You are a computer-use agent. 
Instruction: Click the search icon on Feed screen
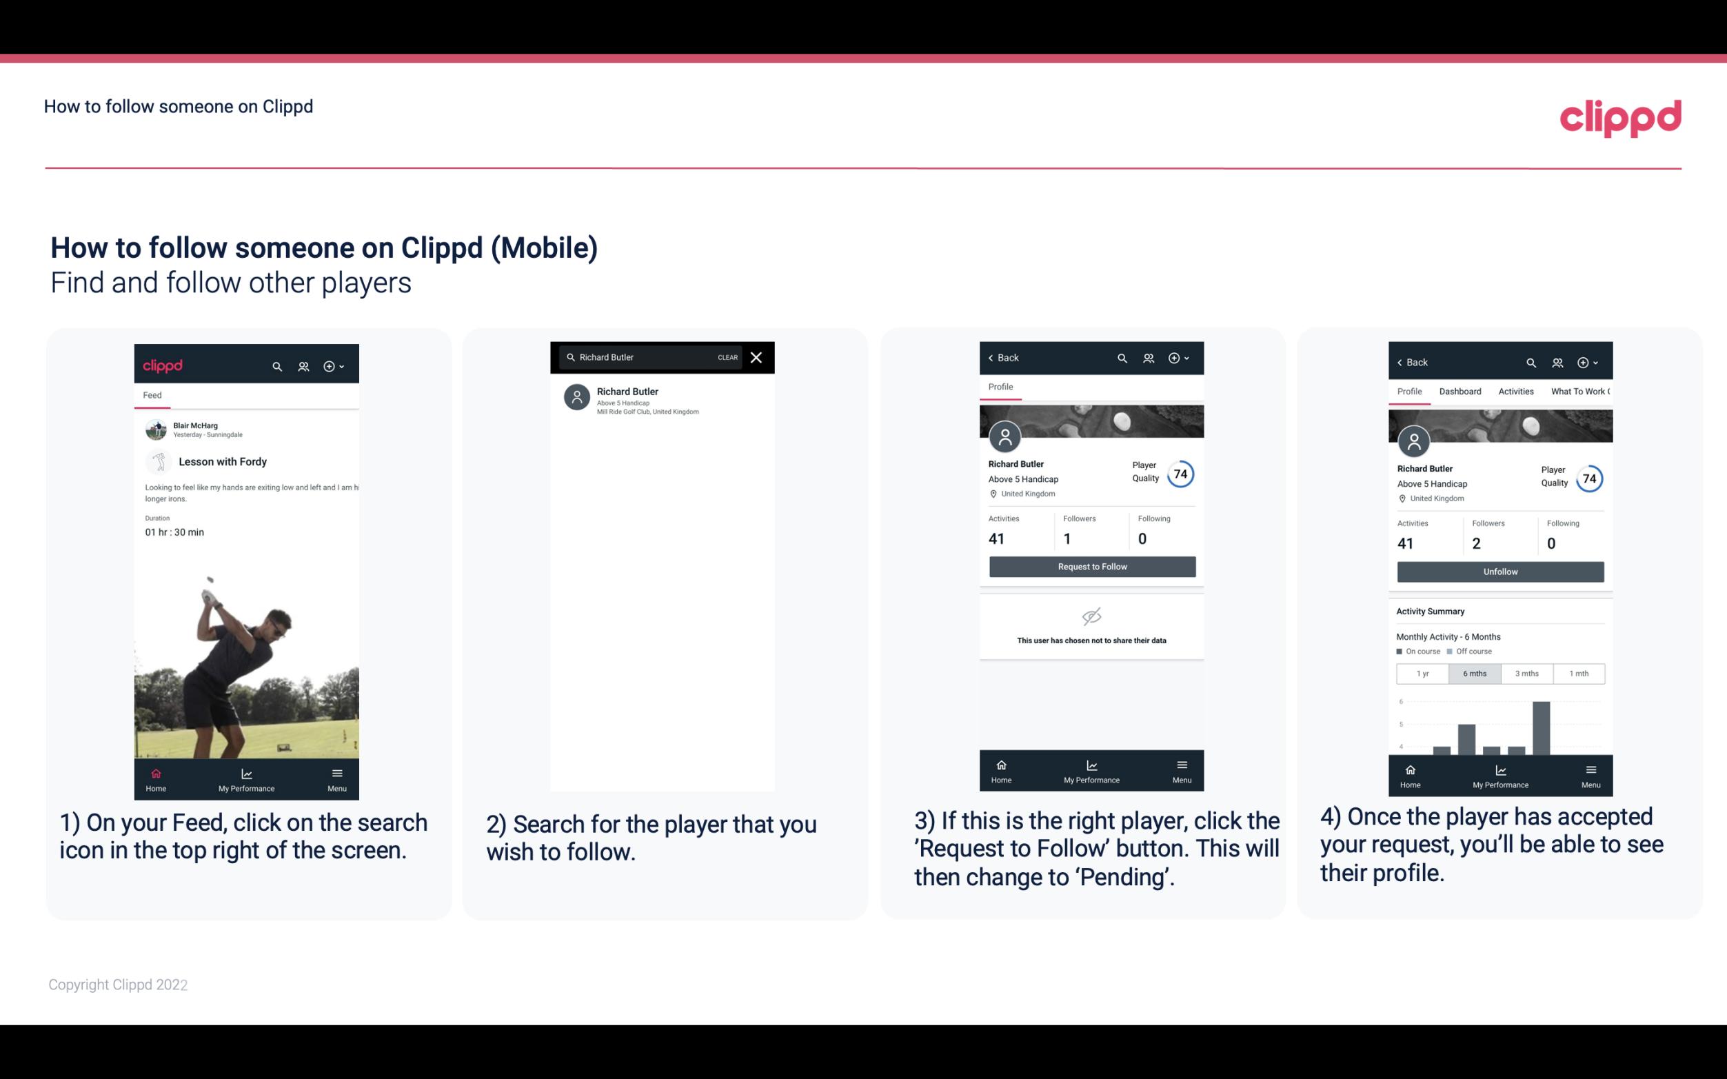[276, 365]
